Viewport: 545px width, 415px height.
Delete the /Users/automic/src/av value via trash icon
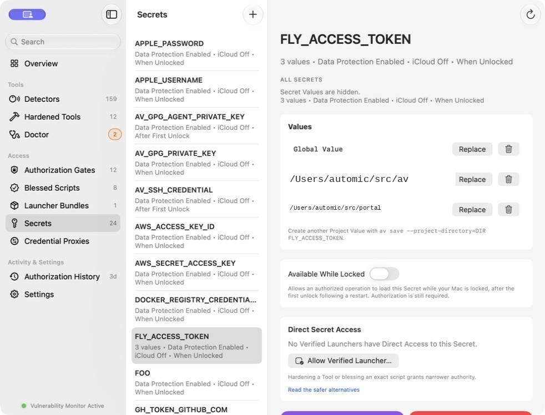click(508, 179)
